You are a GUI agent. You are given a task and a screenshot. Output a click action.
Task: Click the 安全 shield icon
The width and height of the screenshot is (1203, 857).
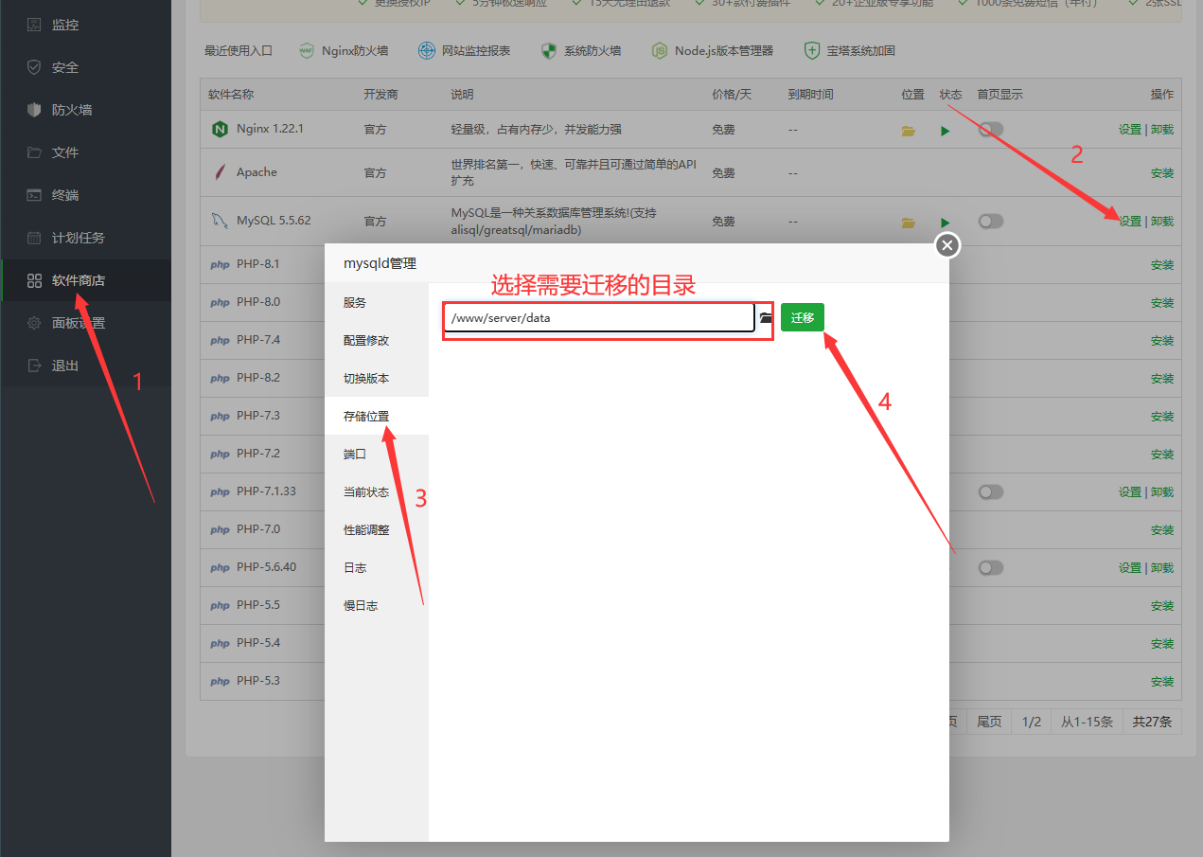click(34, 67)
